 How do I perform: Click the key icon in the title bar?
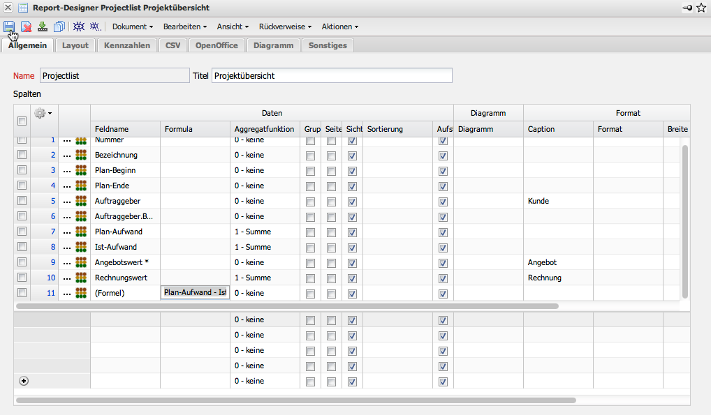pos(687,8)
